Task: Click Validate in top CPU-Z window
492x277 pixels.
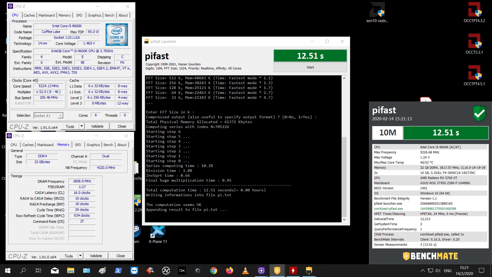Action: pyautogui.click(x=97, y=126)
